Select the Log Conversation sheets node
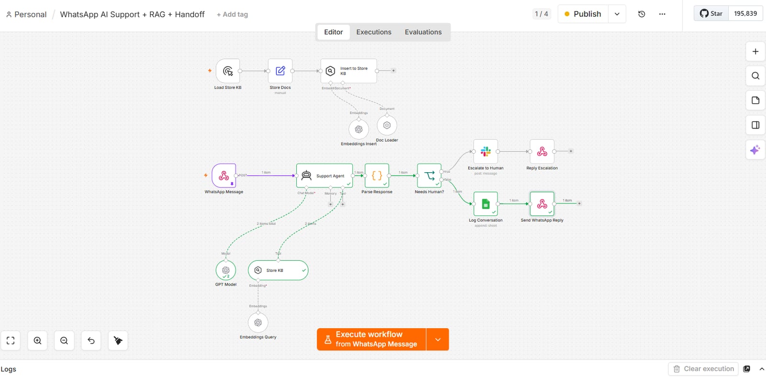This screenshot has width=766, height=377. [485, 204]
